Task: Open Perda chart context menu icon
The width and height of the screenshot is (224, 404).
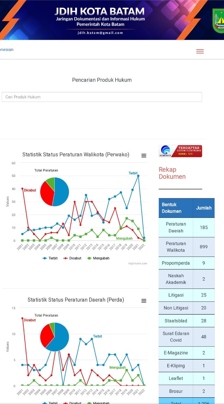Action: (144, 301)
